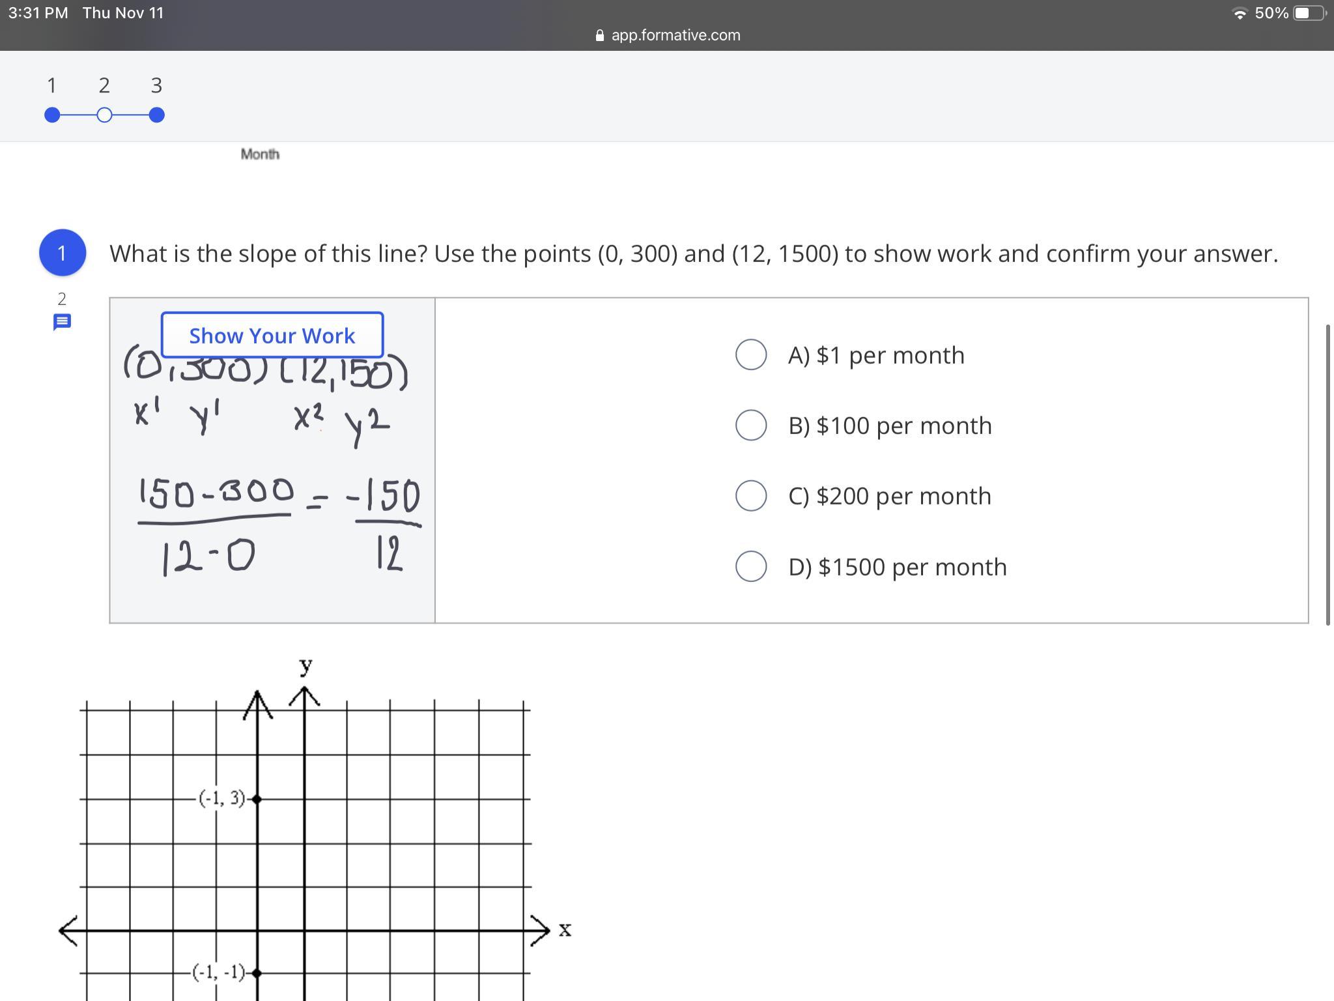
Task: Click the blue comment icon under question 1
Action: 62,322
